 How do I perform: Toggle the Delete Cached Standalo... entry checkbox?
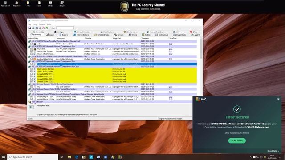32,69
